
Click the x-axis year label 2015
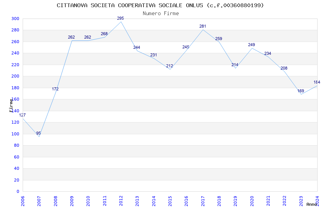click(170, 201)
